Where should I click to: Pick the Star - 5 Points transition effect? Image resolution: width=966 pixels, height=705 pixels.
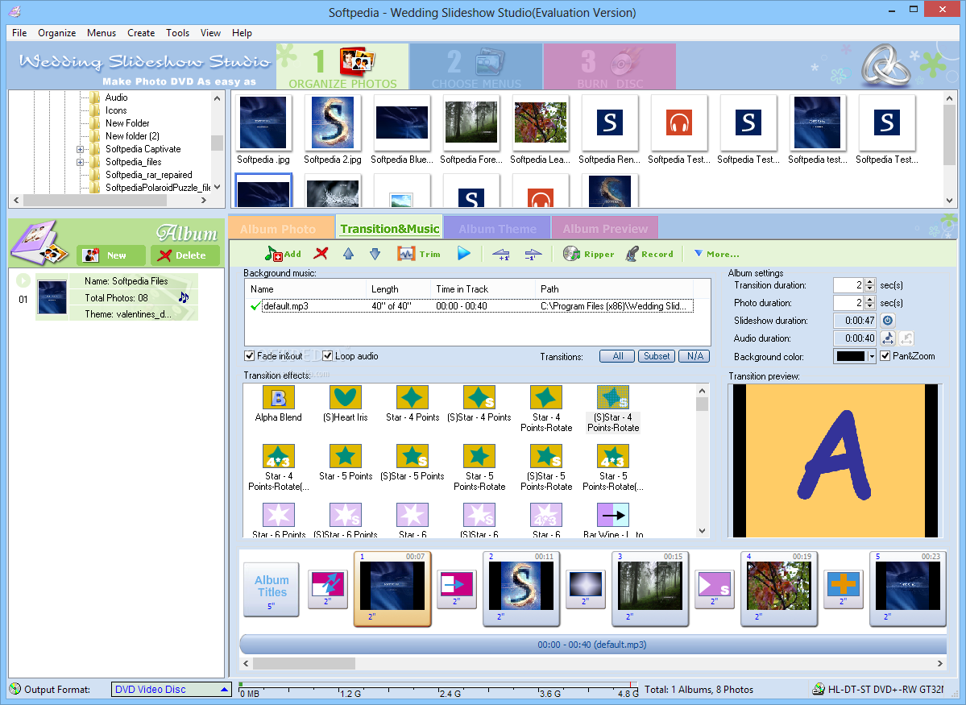346,462
